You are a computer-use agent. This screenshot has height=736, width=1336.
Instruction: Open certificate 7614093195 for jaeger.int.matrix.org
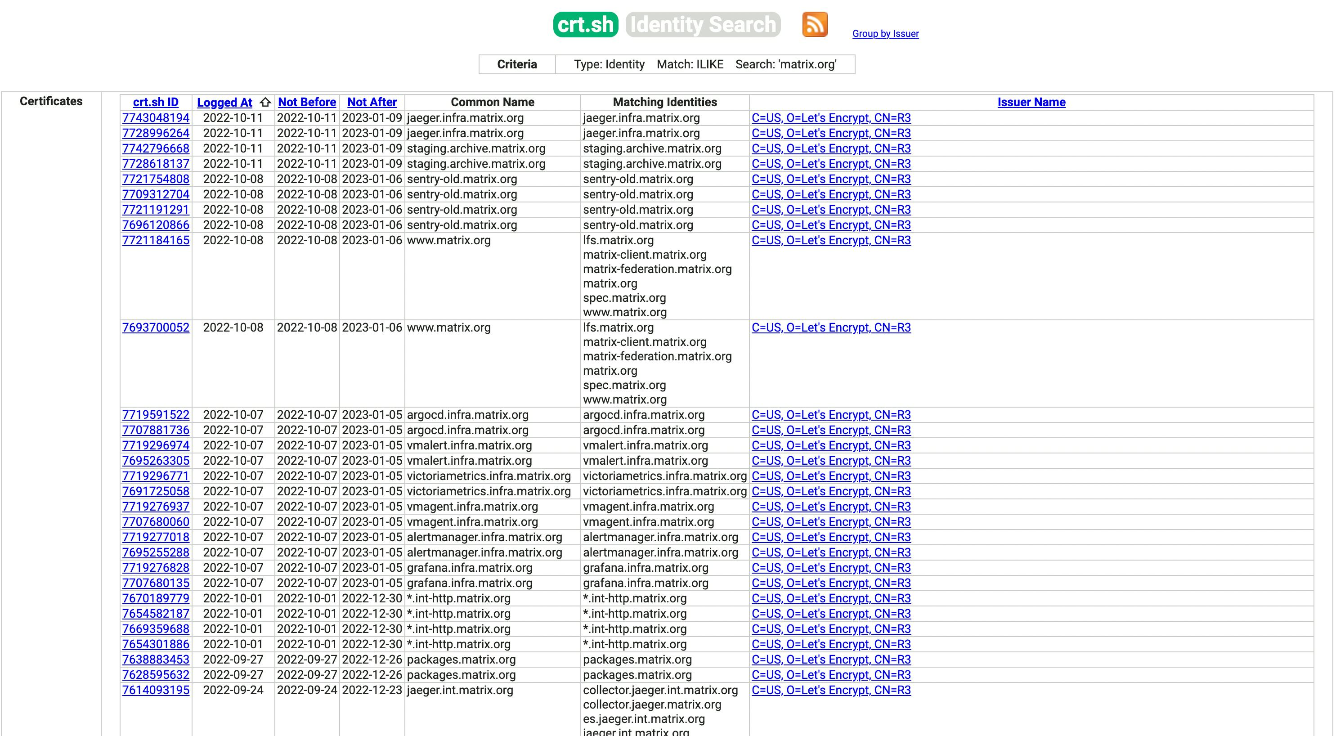pyautogui.click(x=156, y=691)
